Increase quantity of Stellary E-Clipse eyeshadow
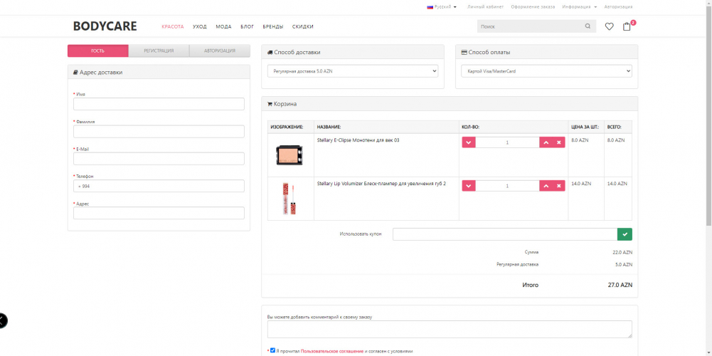This screenshot has width=712, height=356. [x=546, y=142]
